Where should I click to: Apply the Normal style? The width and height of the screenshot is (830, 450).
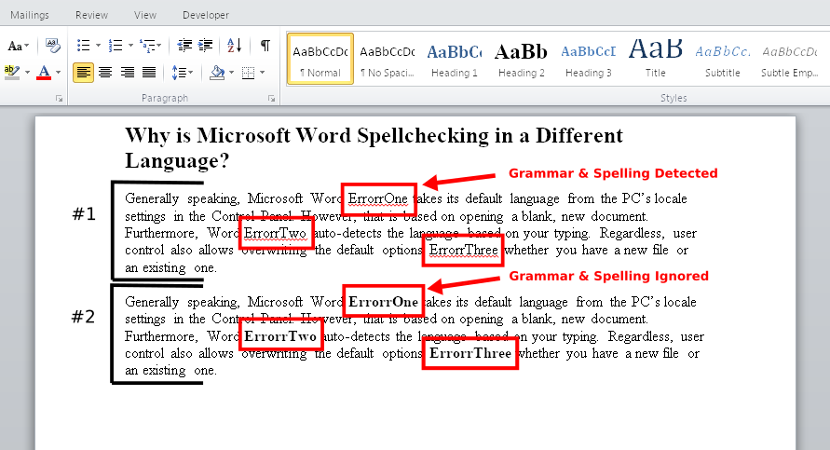tap(320, 59)
